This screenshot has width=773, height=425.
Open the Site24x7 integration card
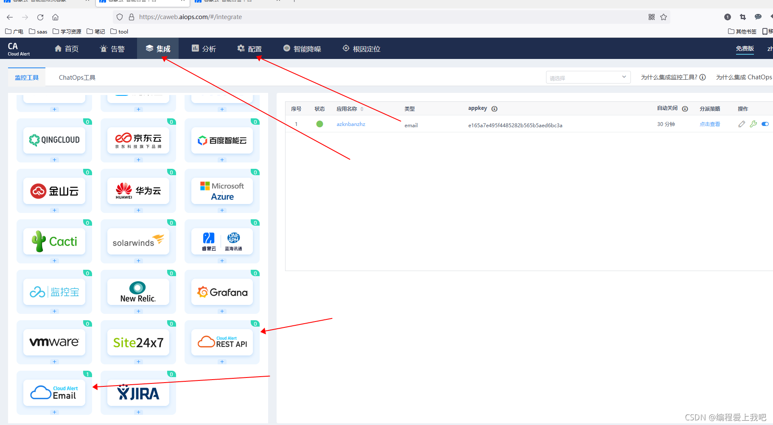tap(138, 342)
